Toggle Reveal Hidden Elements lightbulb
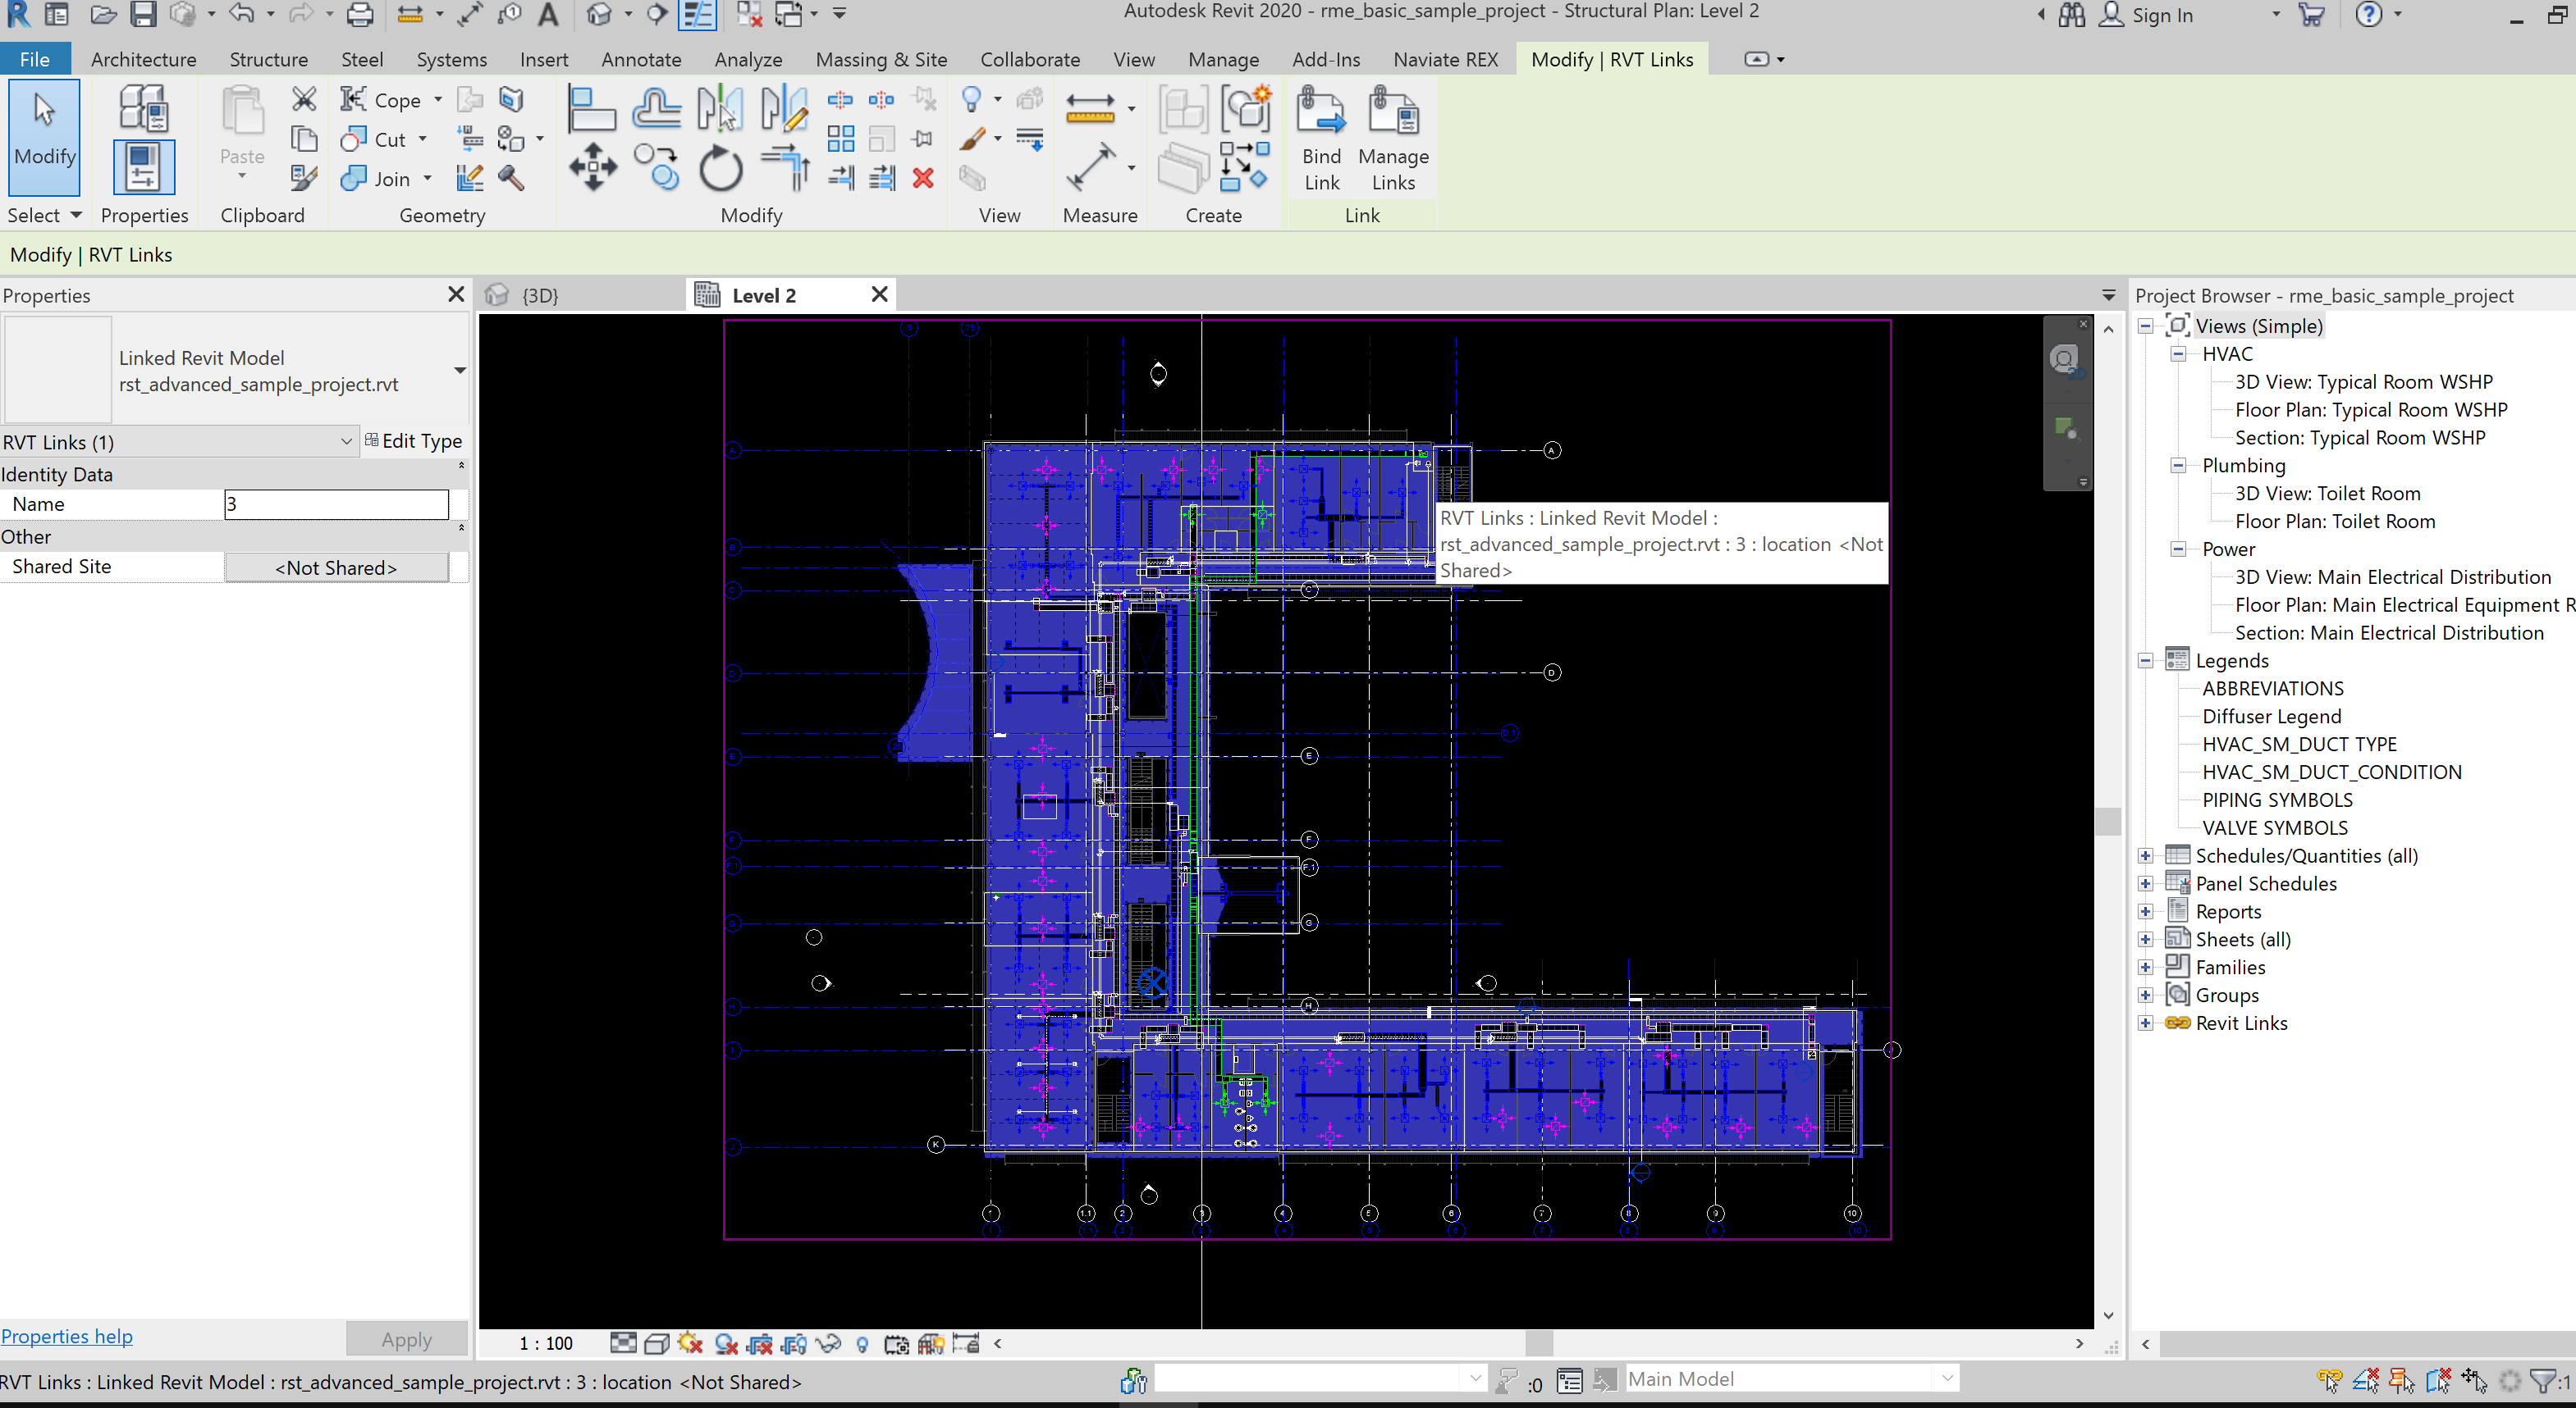Image resolution: width=2576 pixels, height=1408 pixels. click(862, 1343)
